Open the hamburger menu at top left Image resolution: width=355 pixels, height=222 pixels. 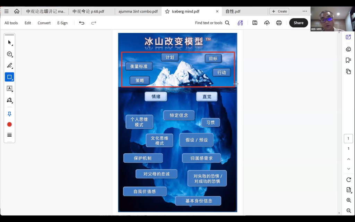[x=6, y=11]
